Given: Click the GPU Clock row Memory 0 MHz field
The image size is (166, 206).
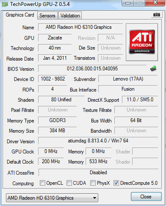Looking at the screenshot, I should pyautogui.click(x=99, y=151).
